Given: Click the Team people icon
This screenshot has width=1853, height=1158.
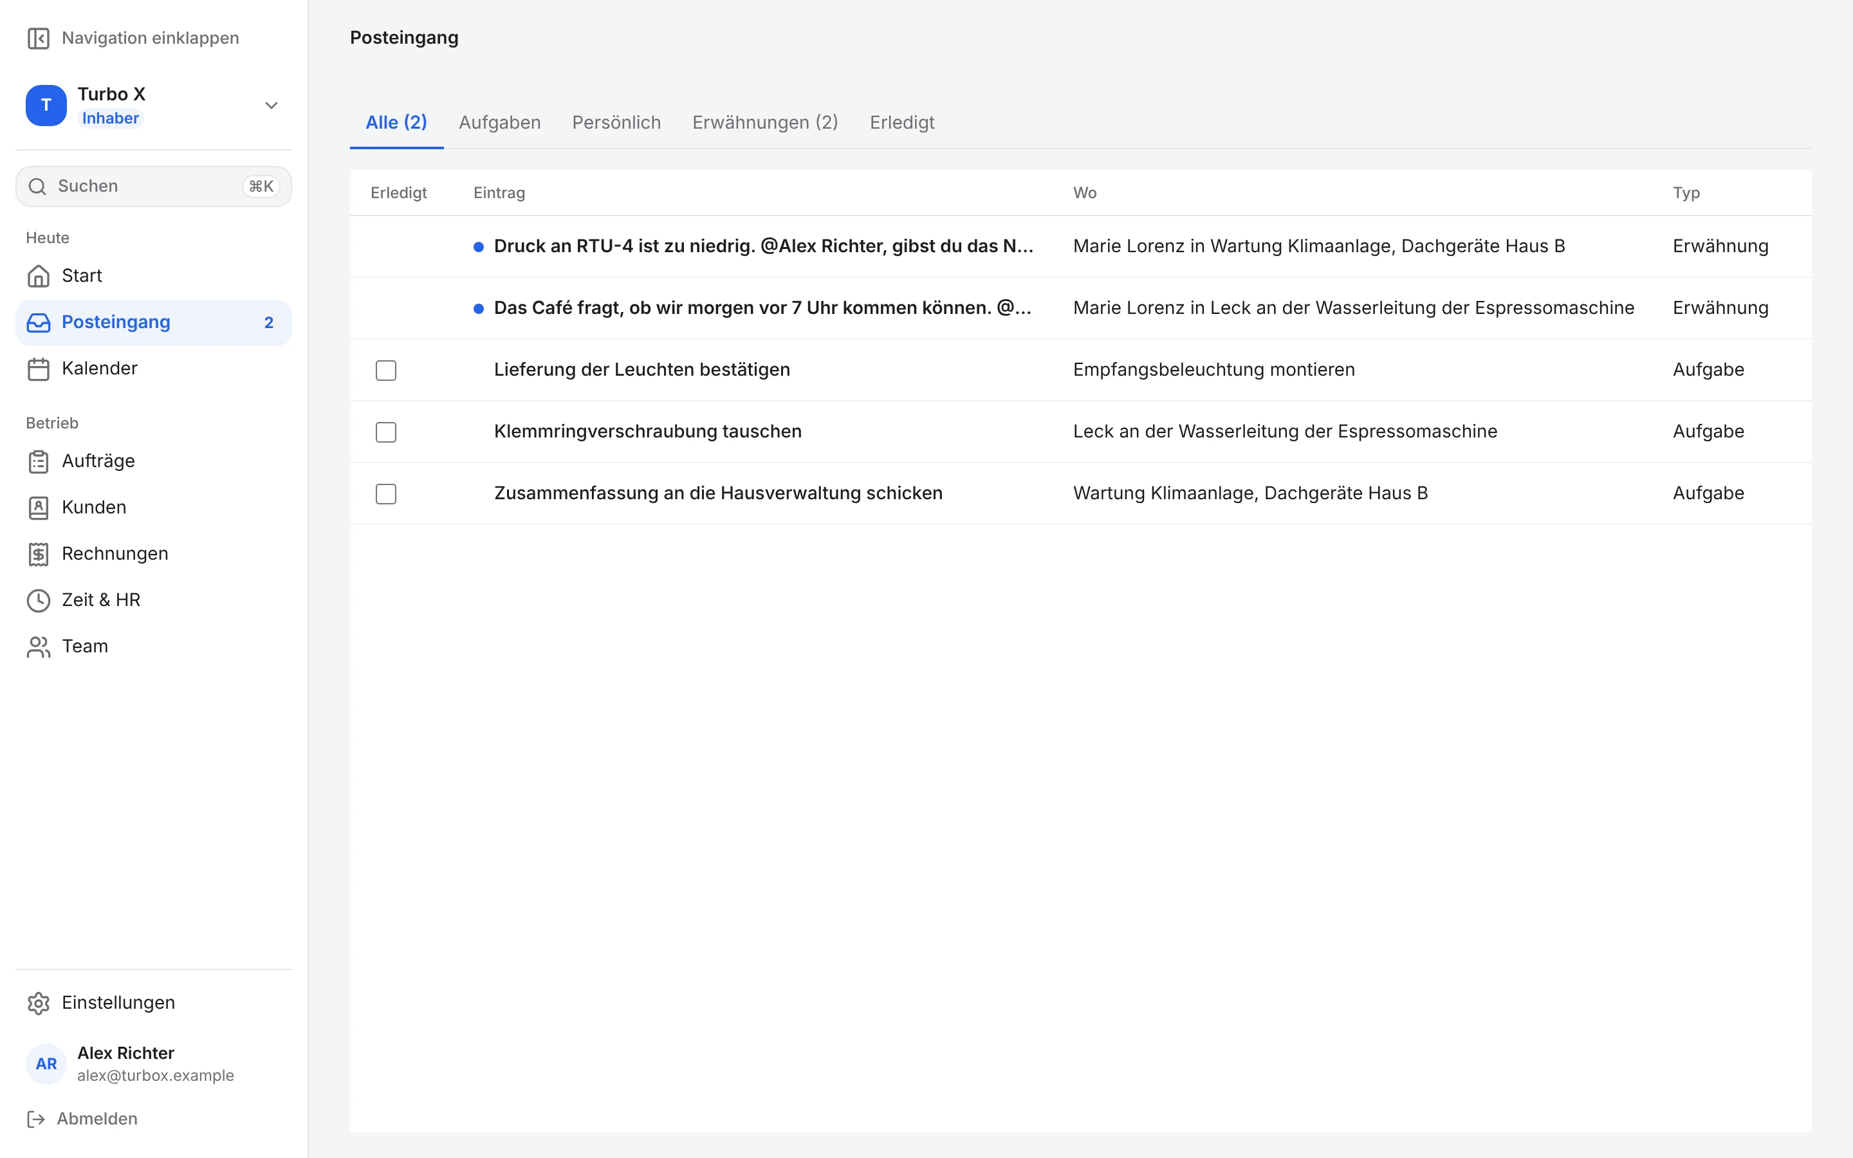Looking at the screenshot, I should pos(39,647).
